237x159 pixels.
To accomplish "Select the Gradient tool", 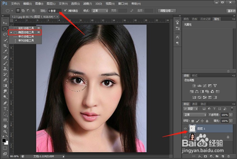I will [x=5, y=86].
